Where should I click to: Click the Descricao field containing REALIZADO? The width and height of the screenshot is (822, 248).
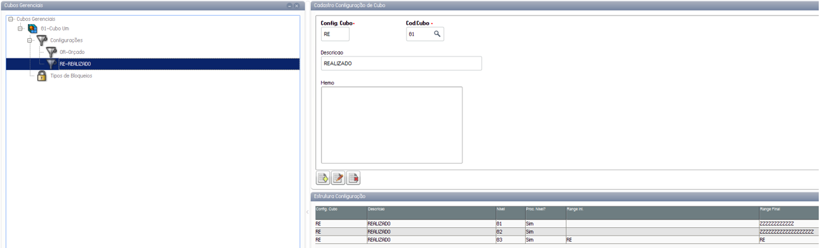point(401,63)
